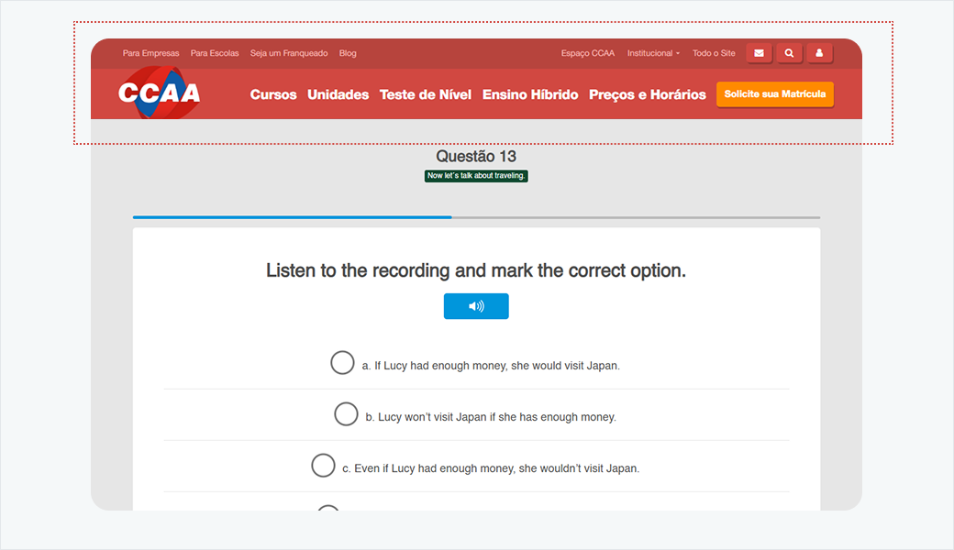Open the Para Empresas link
This screenshot has height=550, width=954.
point(151,53)
